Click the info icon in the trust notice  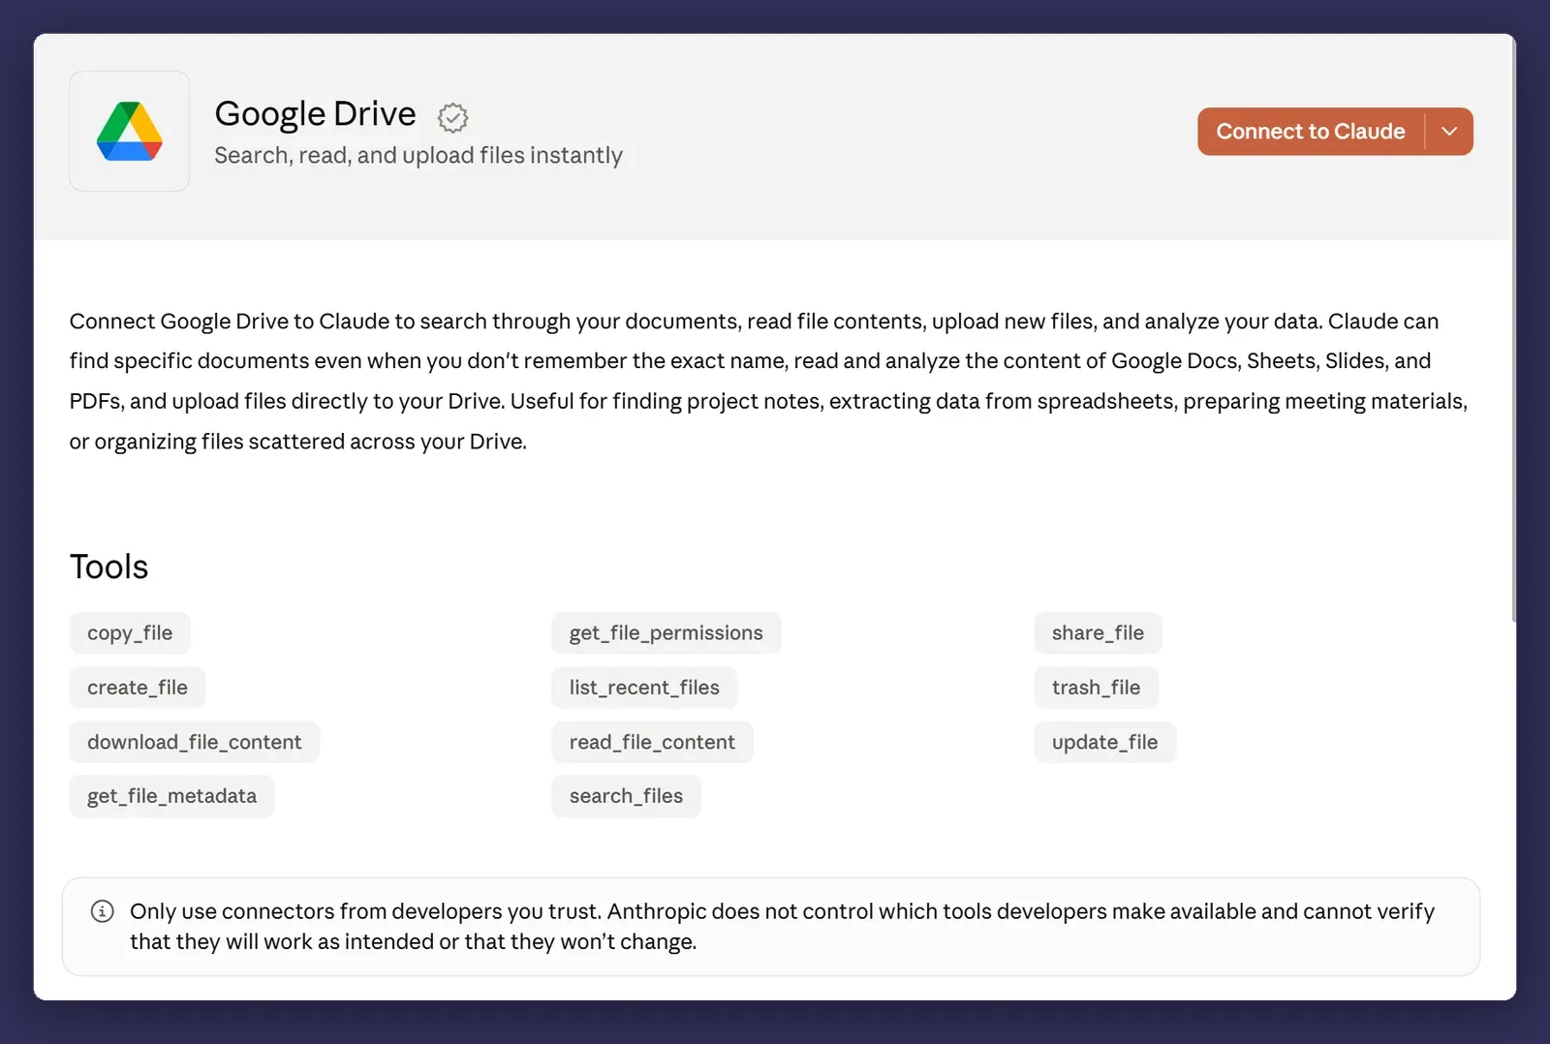click(x=102, y=911)
